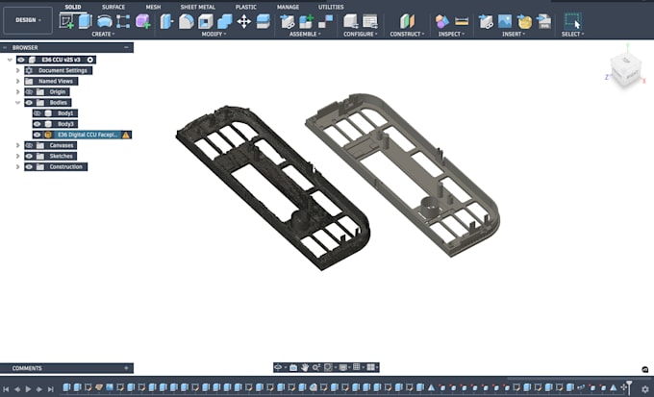Select the Press Pull tool
654x397 pixels.
pos(166,21)
